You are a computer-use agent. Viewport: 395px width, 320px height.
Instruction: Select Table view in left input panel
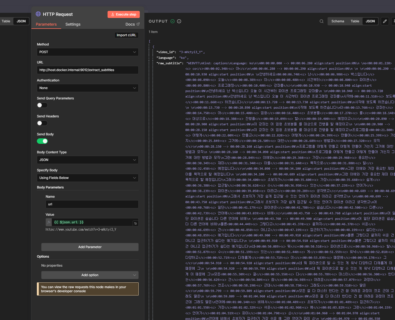[6, 21]
